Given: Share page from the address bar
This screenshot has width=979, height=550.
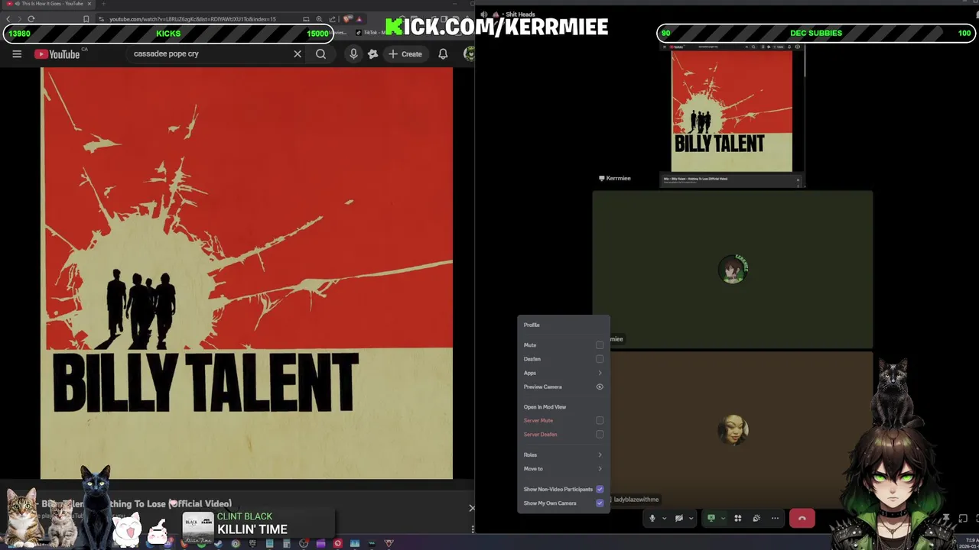Looking at the screenshot, I should pos(332,18).
